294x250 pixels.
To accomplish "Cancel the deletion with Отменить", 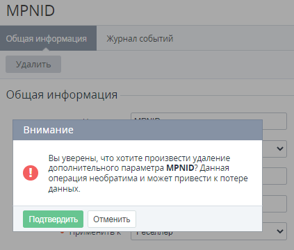I will coord(112,219).
